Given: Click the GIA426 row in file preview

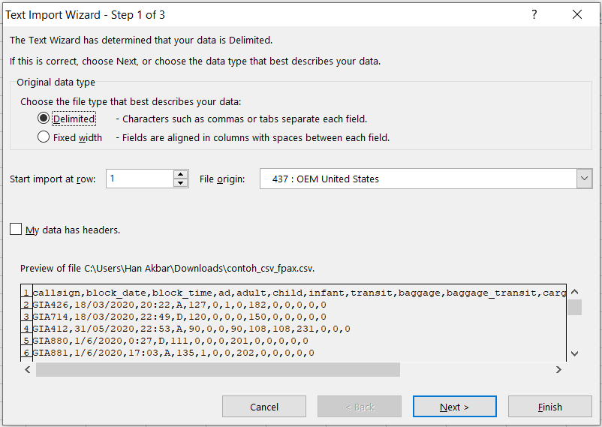Looking at the screenshot, I should pos(180,305).
